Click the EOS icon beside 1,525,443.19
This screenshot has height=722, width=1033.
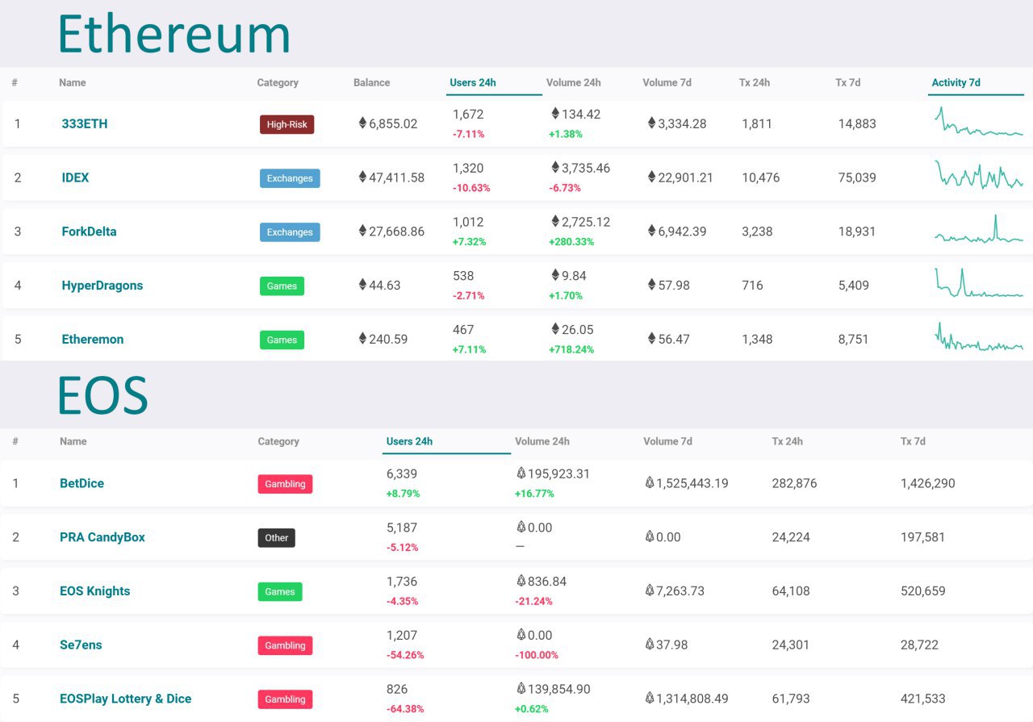coord(649,483)
